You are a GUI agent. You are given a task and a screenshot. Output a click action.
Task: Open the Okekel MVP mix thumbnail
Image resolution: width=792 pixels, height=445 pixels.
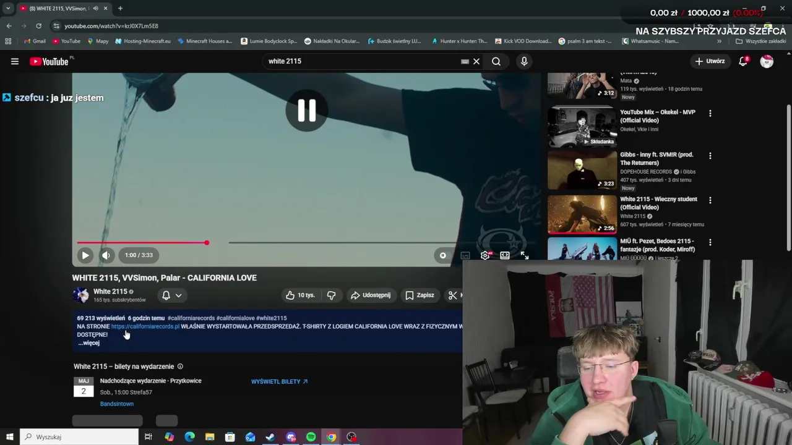(582, 127)
